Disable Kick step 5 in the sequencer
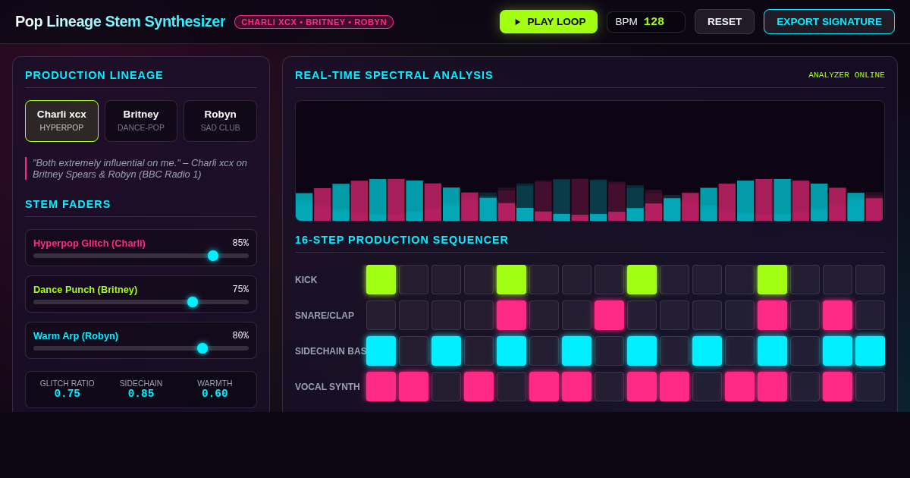This screenshot has width=910, height=478. coord(511,279)
